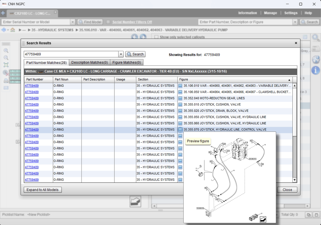Add a new tab with the plus icon

pyautogui.click(x=3, y=13)
